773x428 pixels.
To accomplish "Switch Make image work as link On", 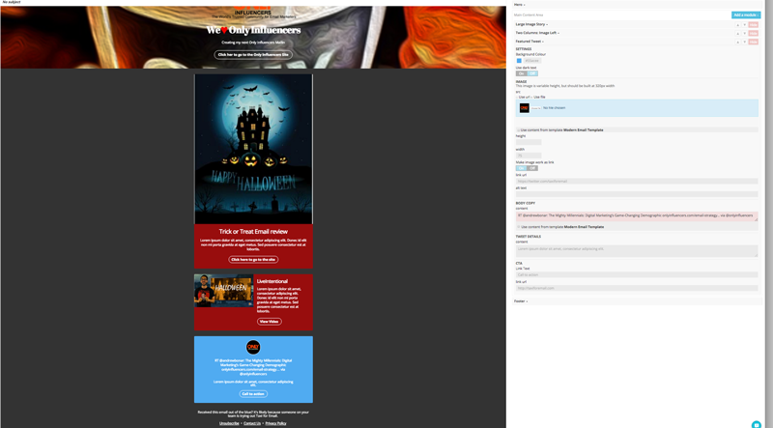I will [521, 168].
